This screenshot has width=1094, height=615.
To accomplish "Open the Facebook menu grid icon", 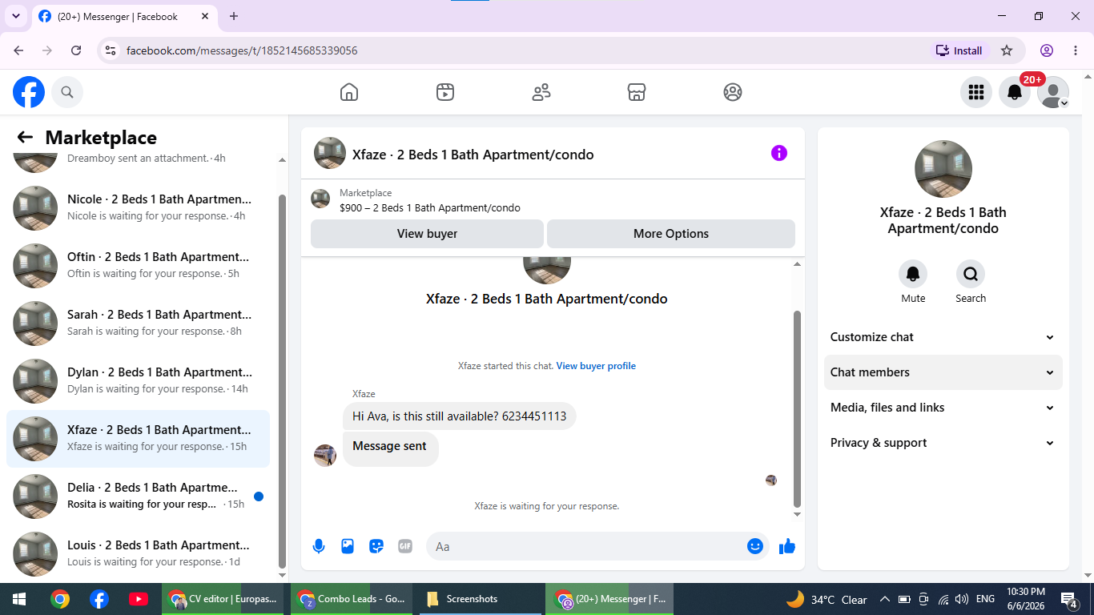I will pos(975,92).
